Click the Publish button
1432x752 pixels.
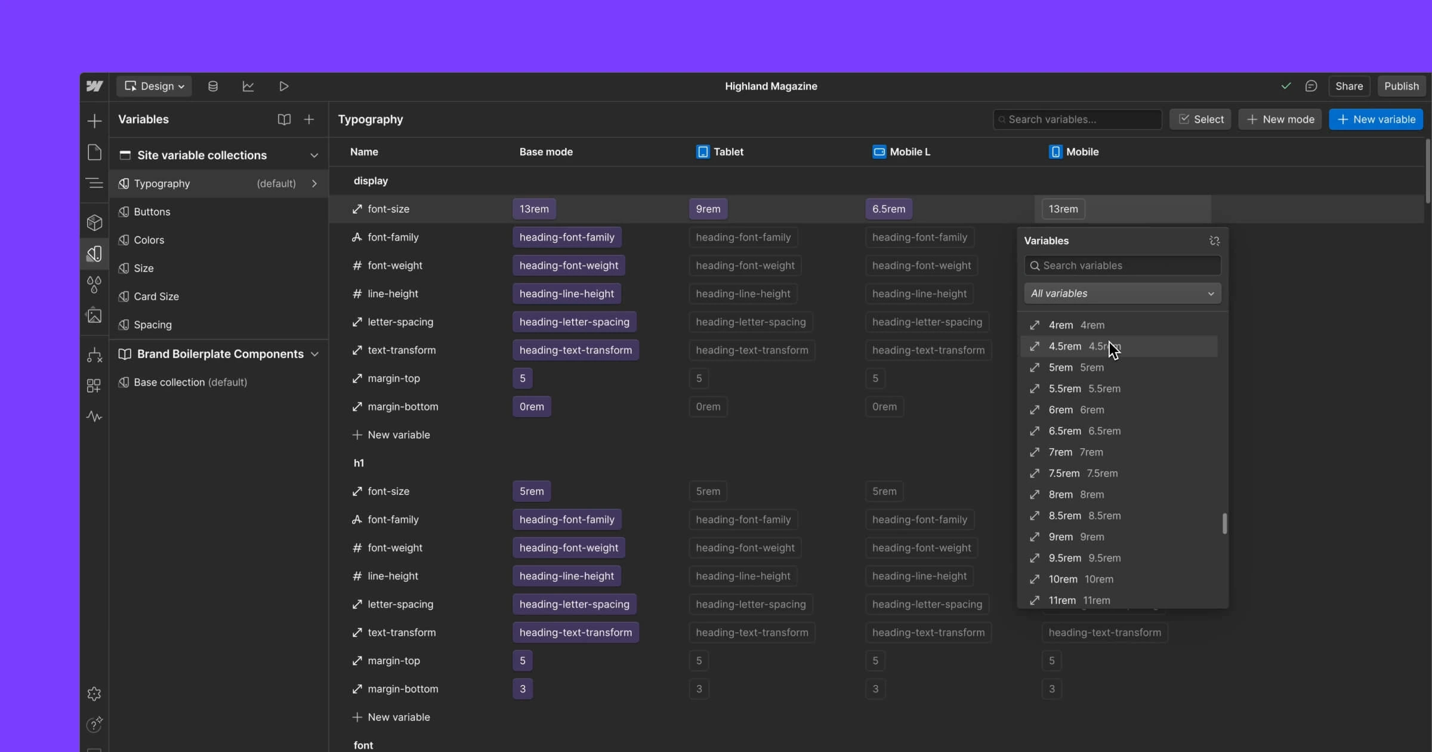(x=1401, y=87)
